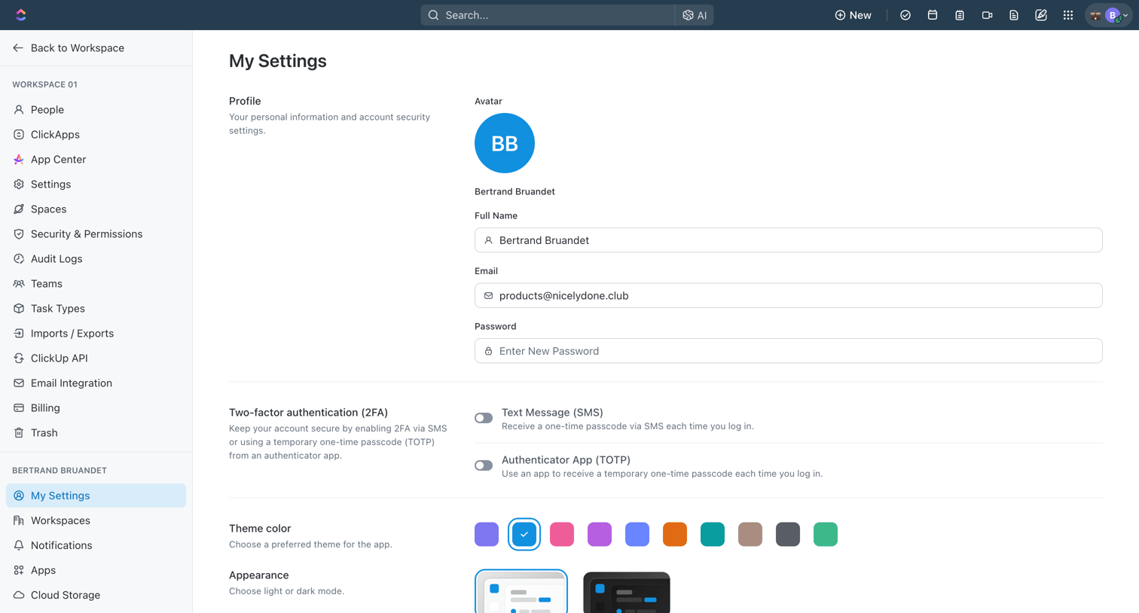
Task: Click the Trash bin icon
Action: (19, 432)
